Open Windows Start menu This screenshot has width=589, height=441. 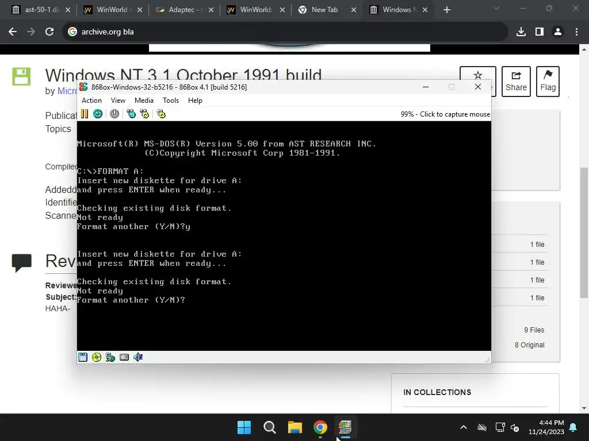click(244, 427)
